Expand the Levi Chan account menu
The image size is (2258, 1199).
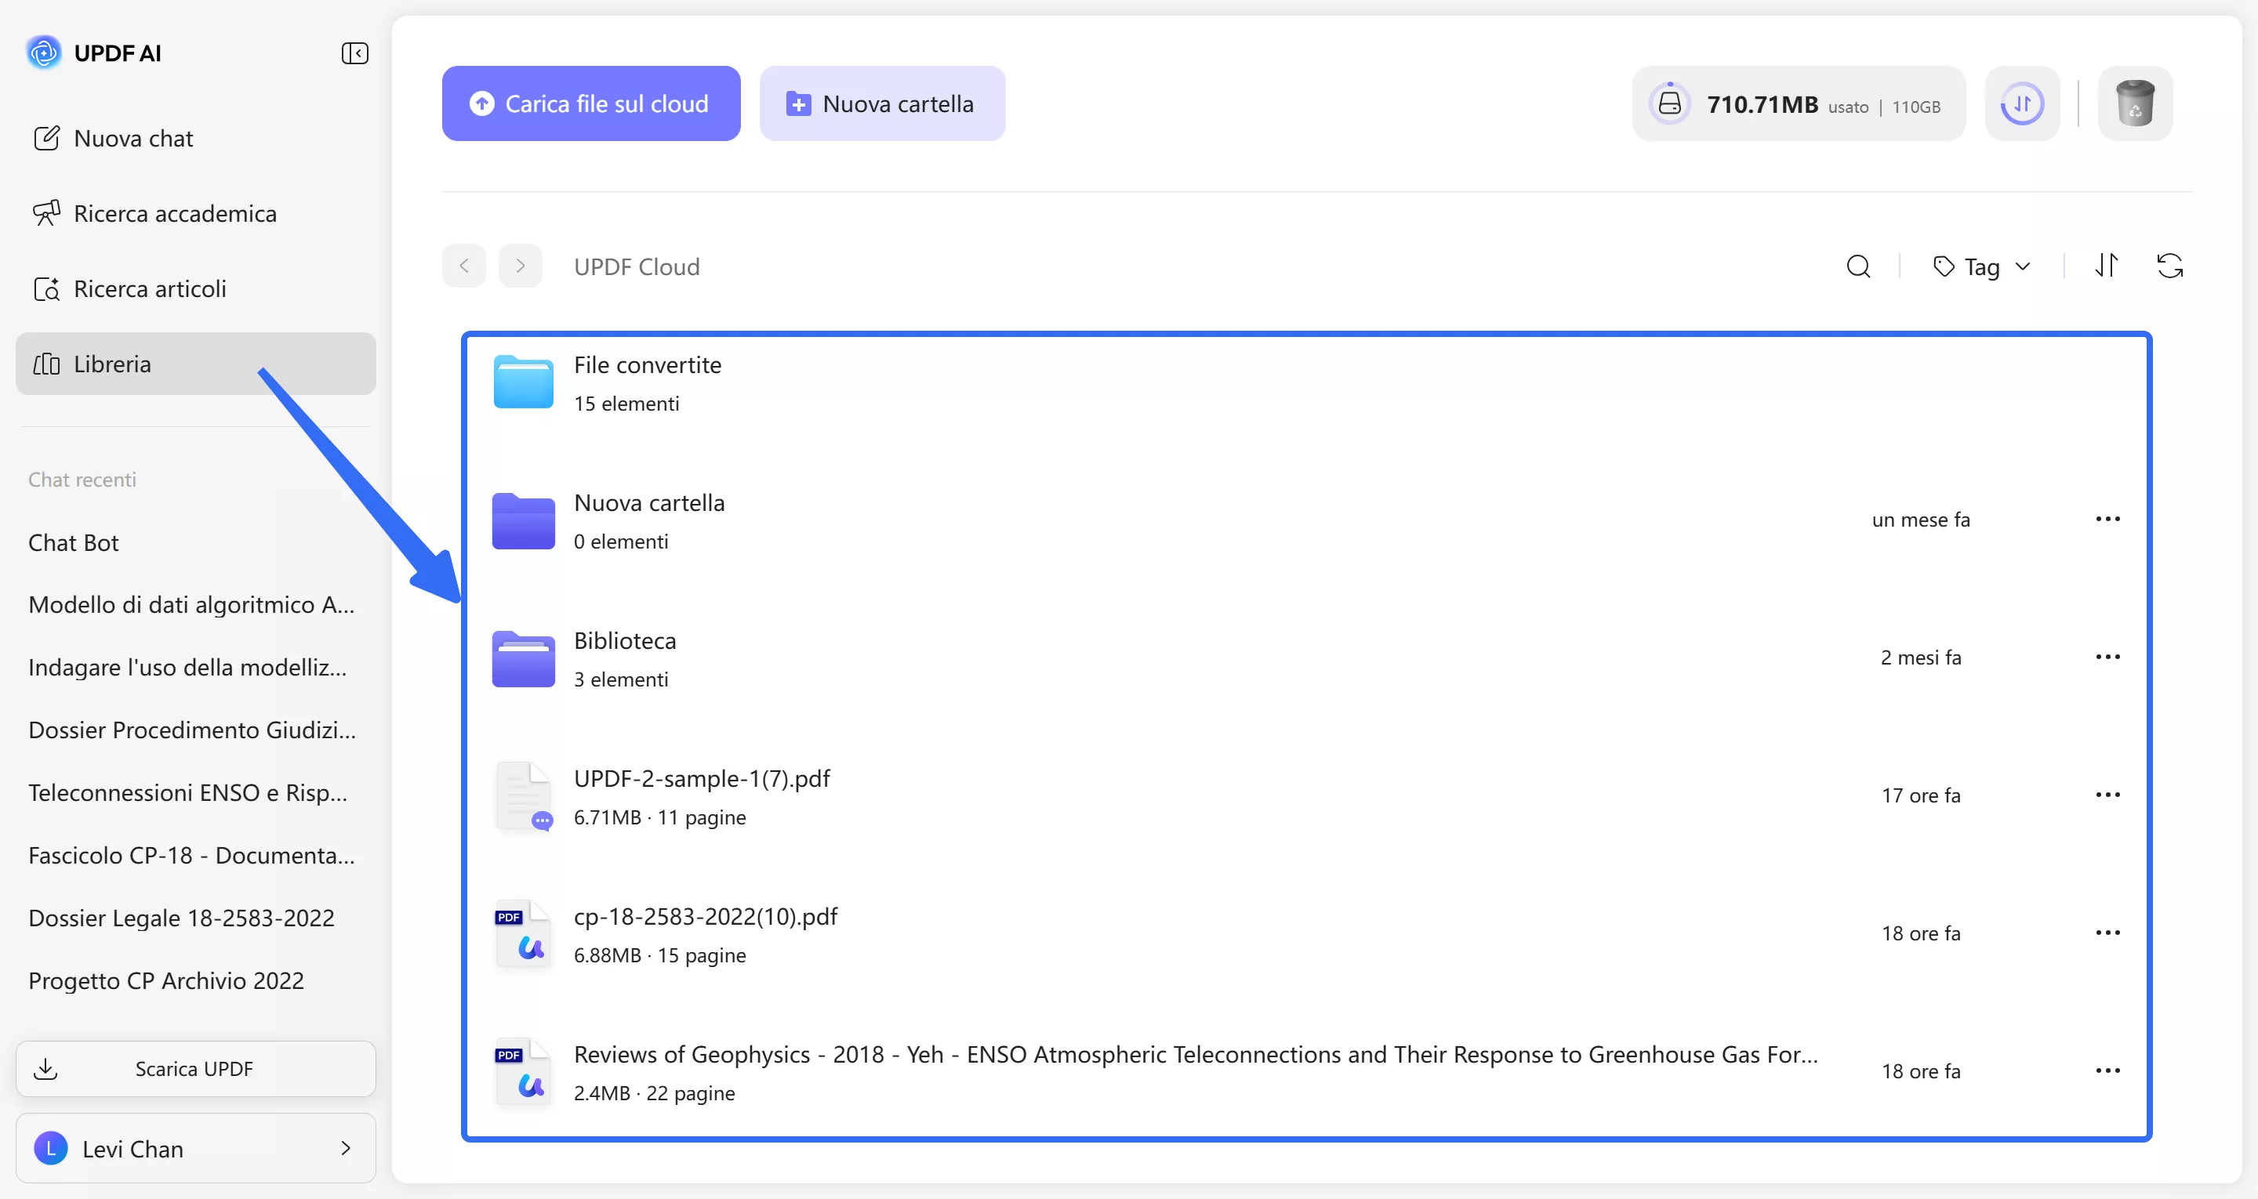click(195, 1148)
